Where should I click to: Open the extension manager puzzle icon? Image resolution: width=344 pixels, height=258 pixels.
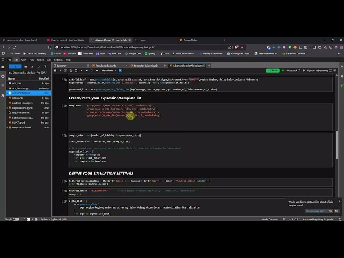click(3, 95)
